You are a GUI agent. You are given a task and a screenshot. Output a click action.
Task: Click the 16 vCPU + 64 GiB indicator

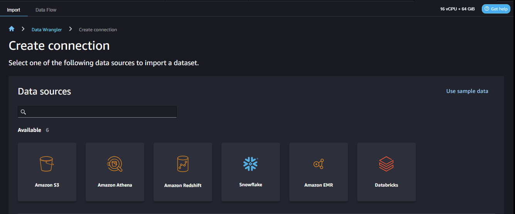click(458, 9)
